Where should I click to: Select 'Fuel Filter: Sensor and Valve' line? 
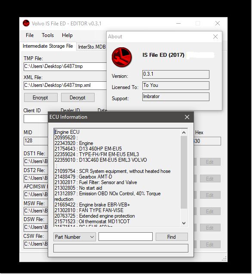(95, 182)
